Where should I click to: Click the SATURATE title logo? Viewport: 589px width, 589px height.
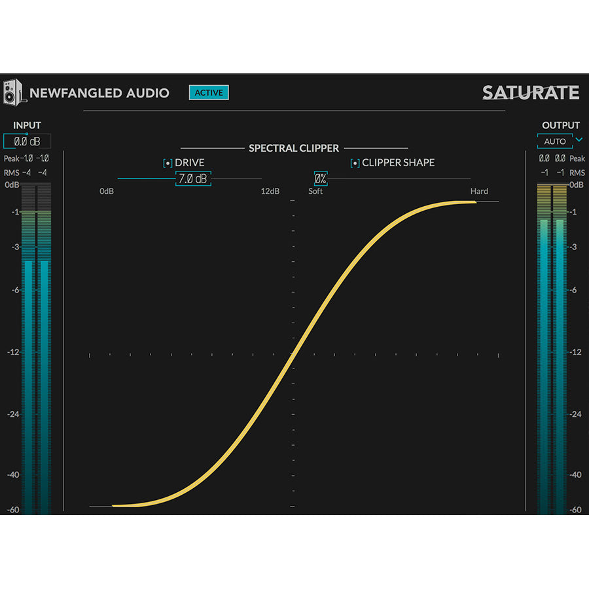[x=531, y=93]
